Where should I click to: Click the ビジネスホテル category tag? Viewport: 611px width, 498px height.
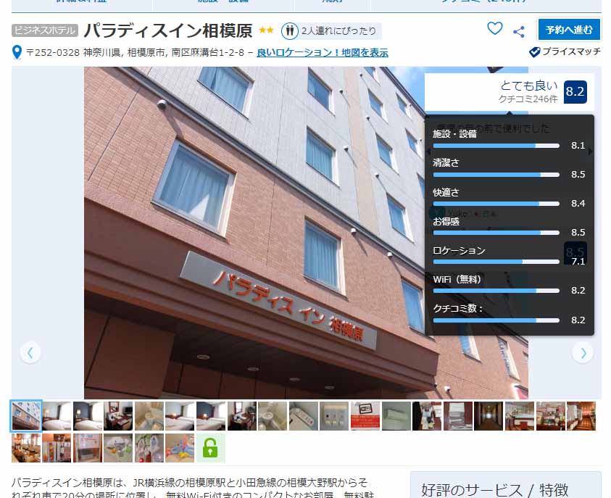(x=45, y=30)
